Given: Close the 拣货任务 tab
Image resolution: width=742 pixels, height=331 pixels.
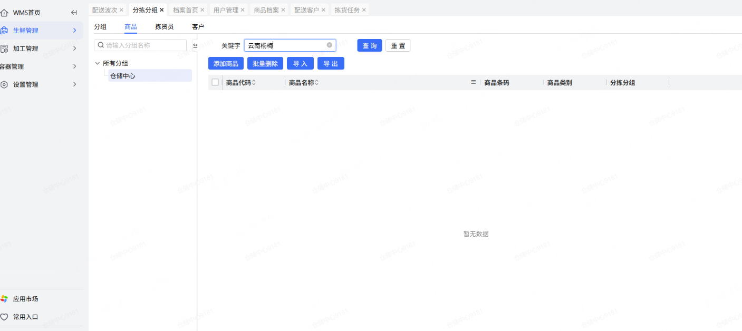Looking at the screenshot, I should tap(364, 10).
